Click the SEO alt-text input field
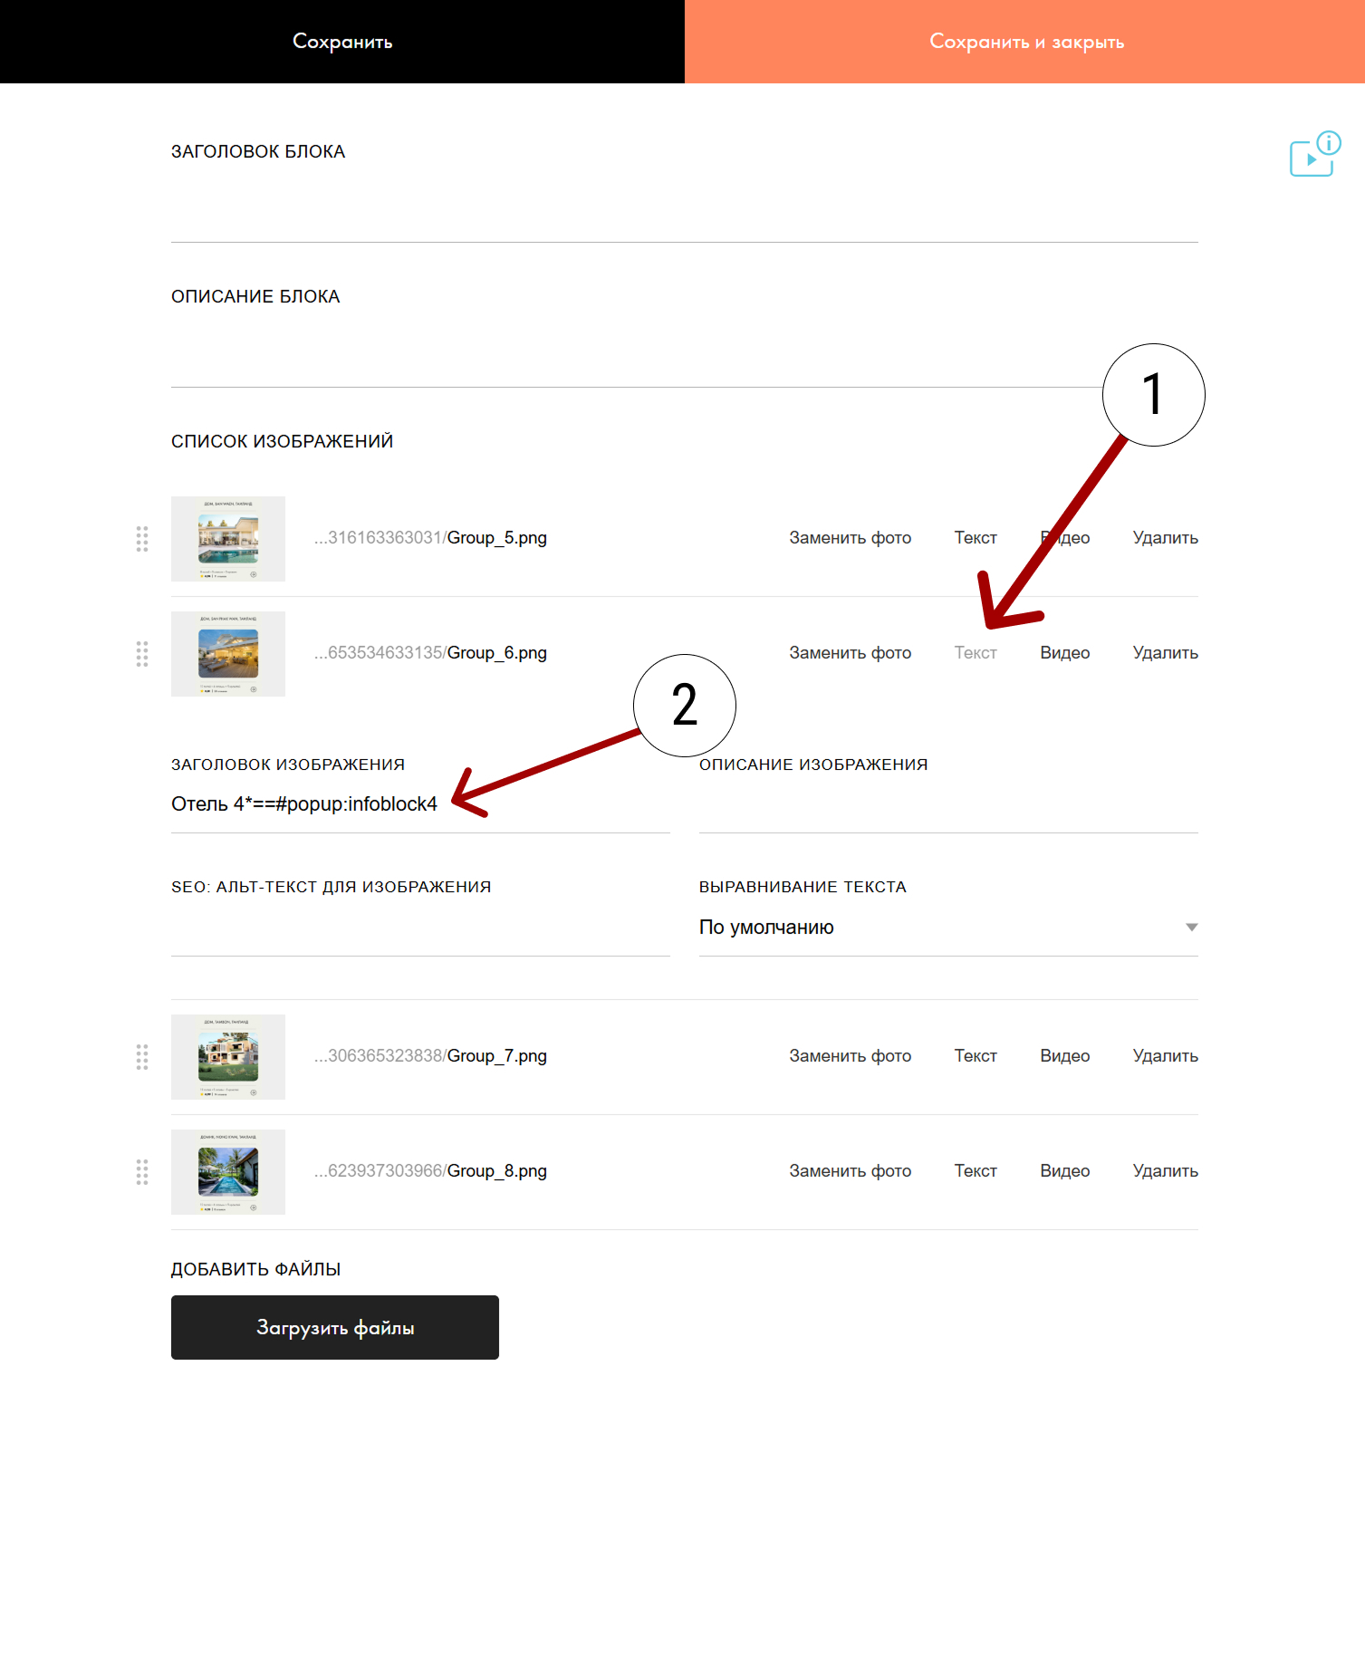 (x=420, y=929)
